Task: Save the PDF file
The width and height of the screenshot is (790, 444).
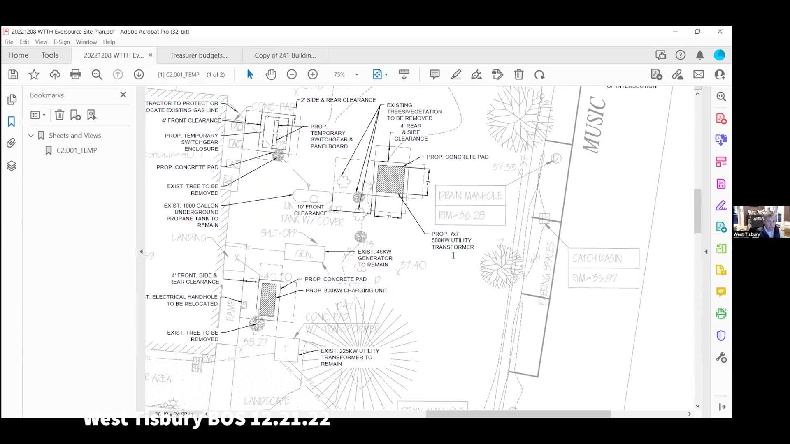Action: click(13, 74)
